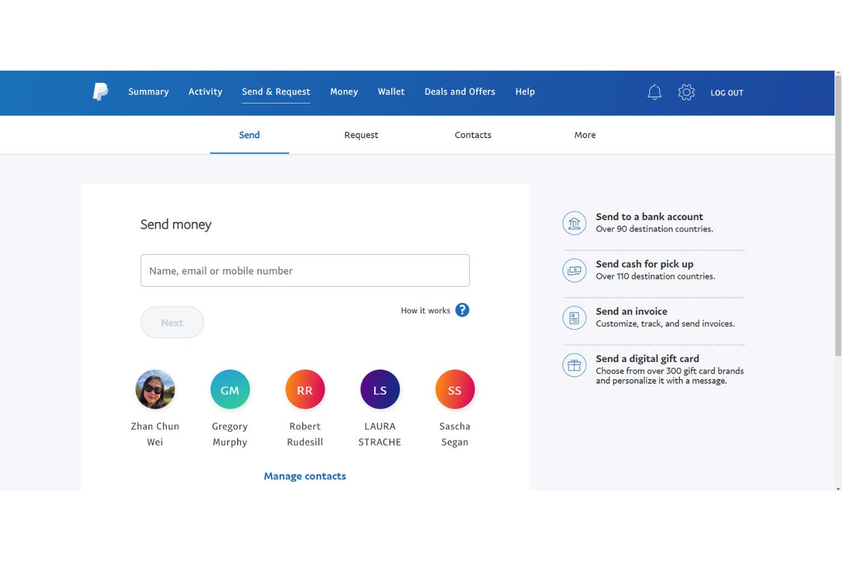
Task: Switch to the Send tab
Action: [249, 135]
